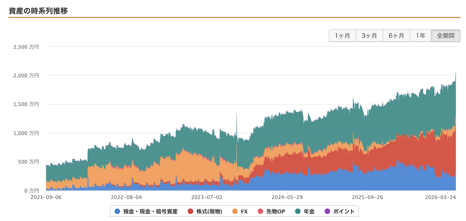466x221 pixels.
Task: Click the 2,500 万円 y-axis label
Action: 26,47
